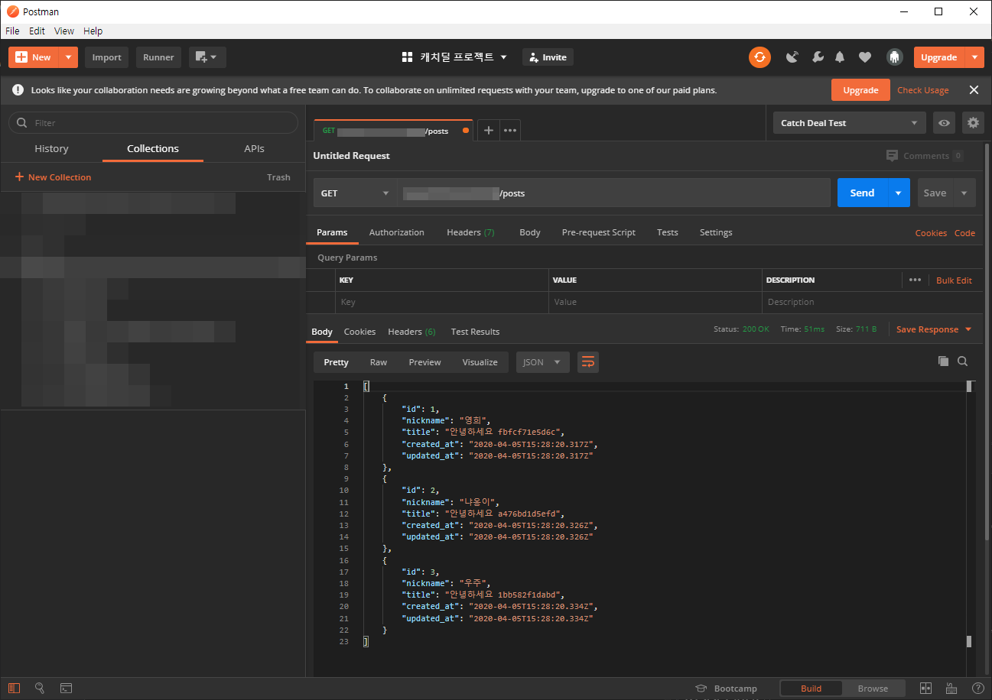The width and height of the screenshot is (992, 700).
Task: Switch to Build mode
Action: coord(811,689)
